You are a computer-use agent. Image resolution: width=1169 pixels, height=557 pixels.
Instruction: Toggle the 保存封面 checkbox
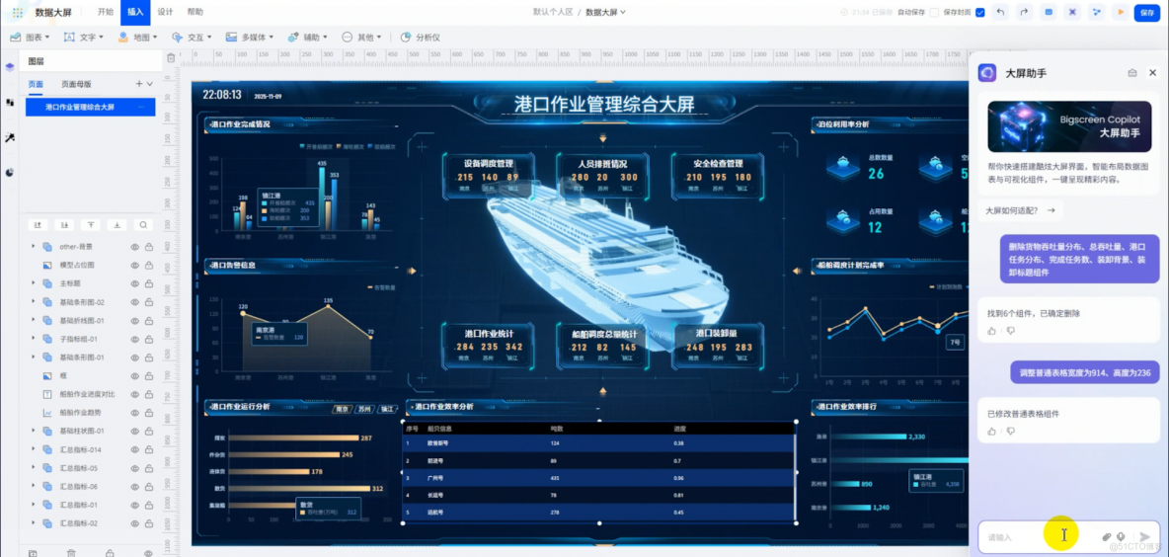point(979,12)
